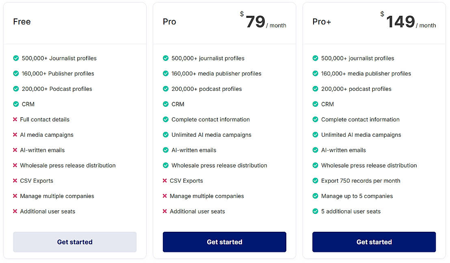Click green check beside Manage up to 5 companies
Screen dimensions: 450x263
pyautogui.click(x=315, y=196)
